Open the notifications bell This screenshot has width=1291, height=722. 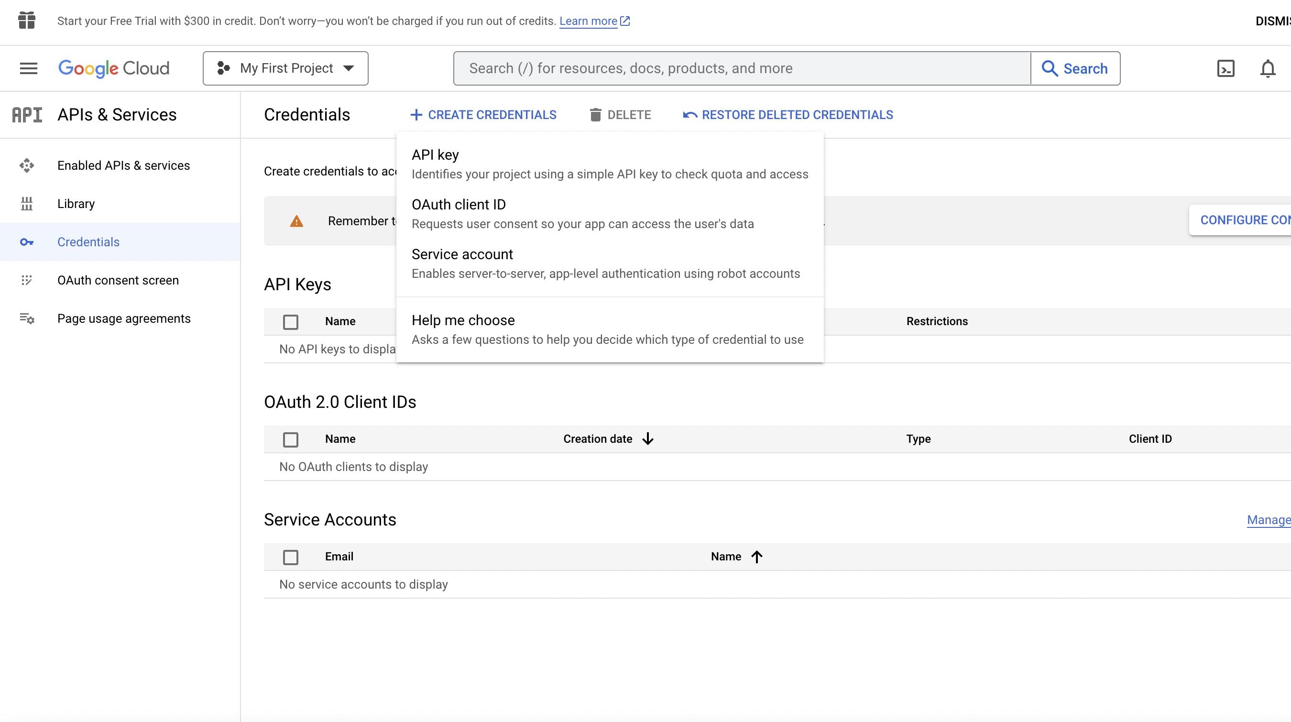1268,68
